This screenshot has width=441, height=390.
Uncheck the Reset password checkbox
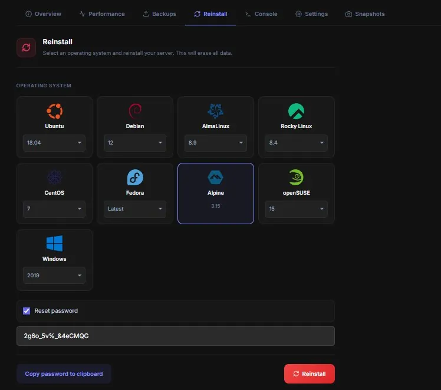(27, 311)
